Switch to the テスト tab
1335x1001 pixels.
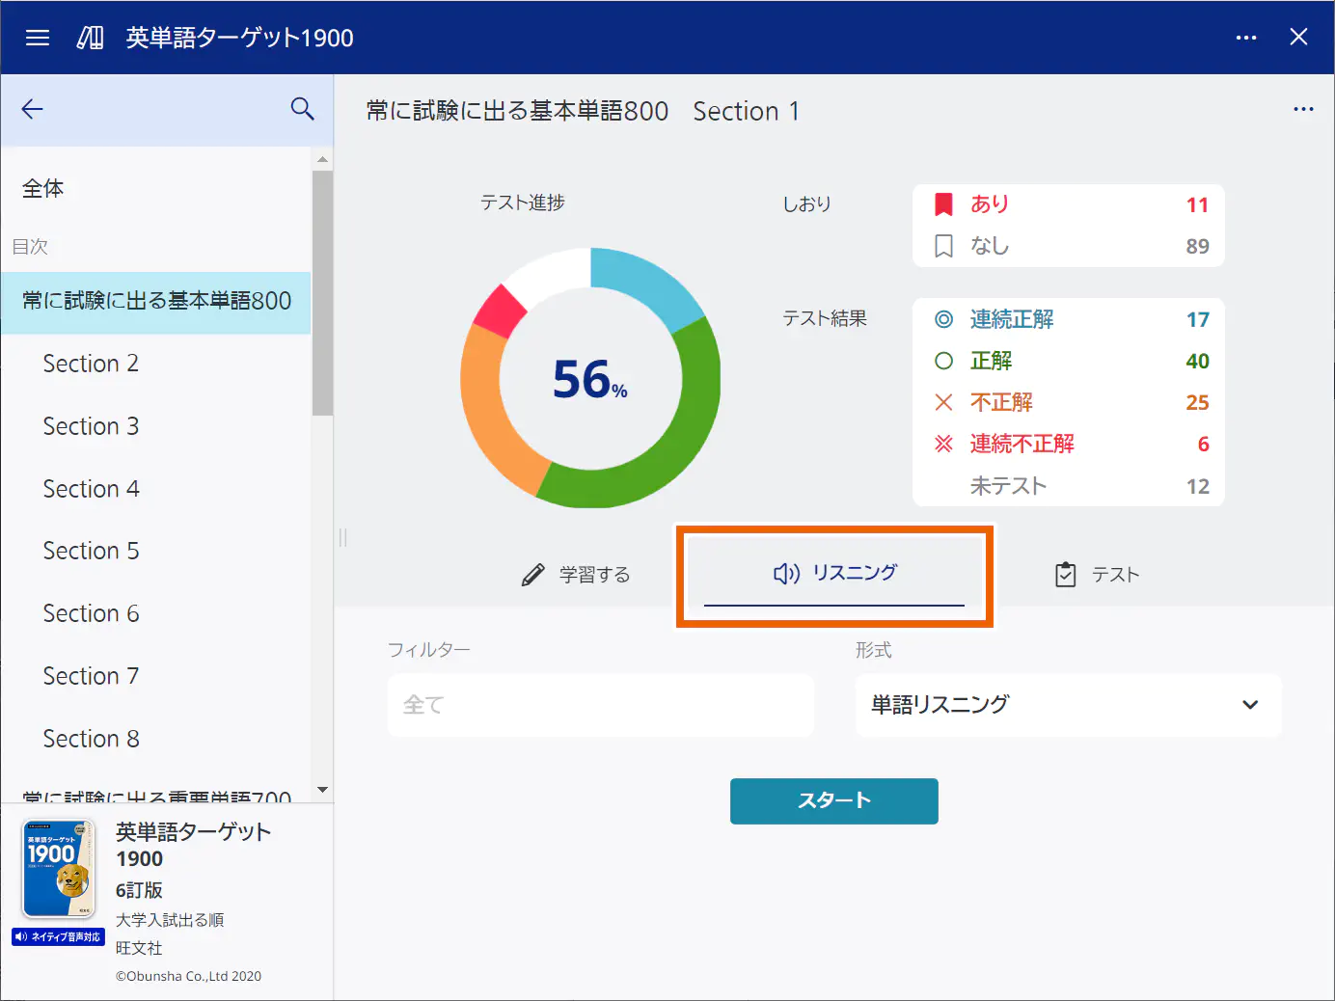(1097, 575)
